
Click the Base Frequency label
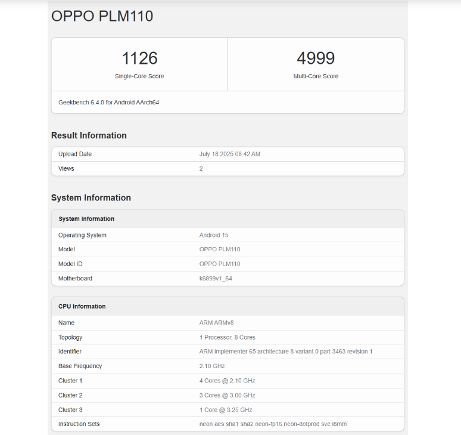(x=80, y=366)
